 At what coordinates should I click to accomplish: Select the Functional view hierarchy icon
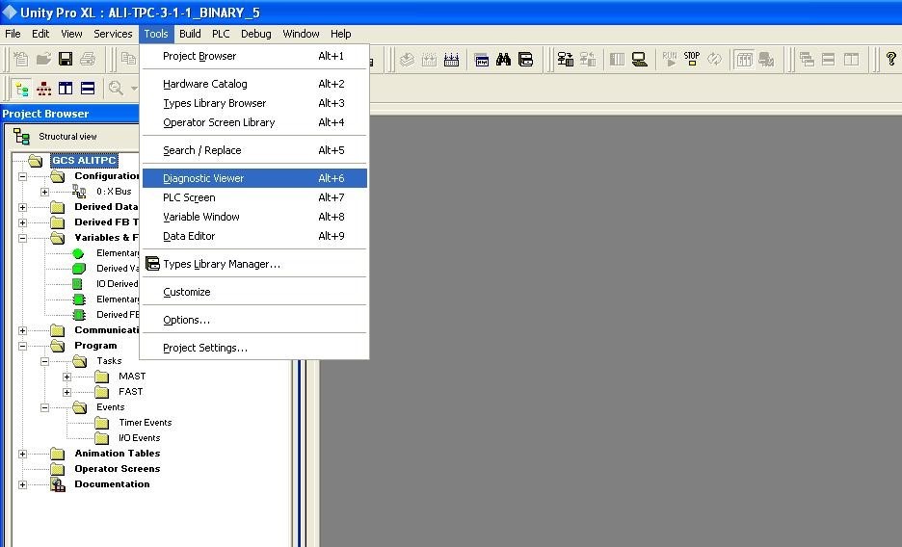(43, 89)
